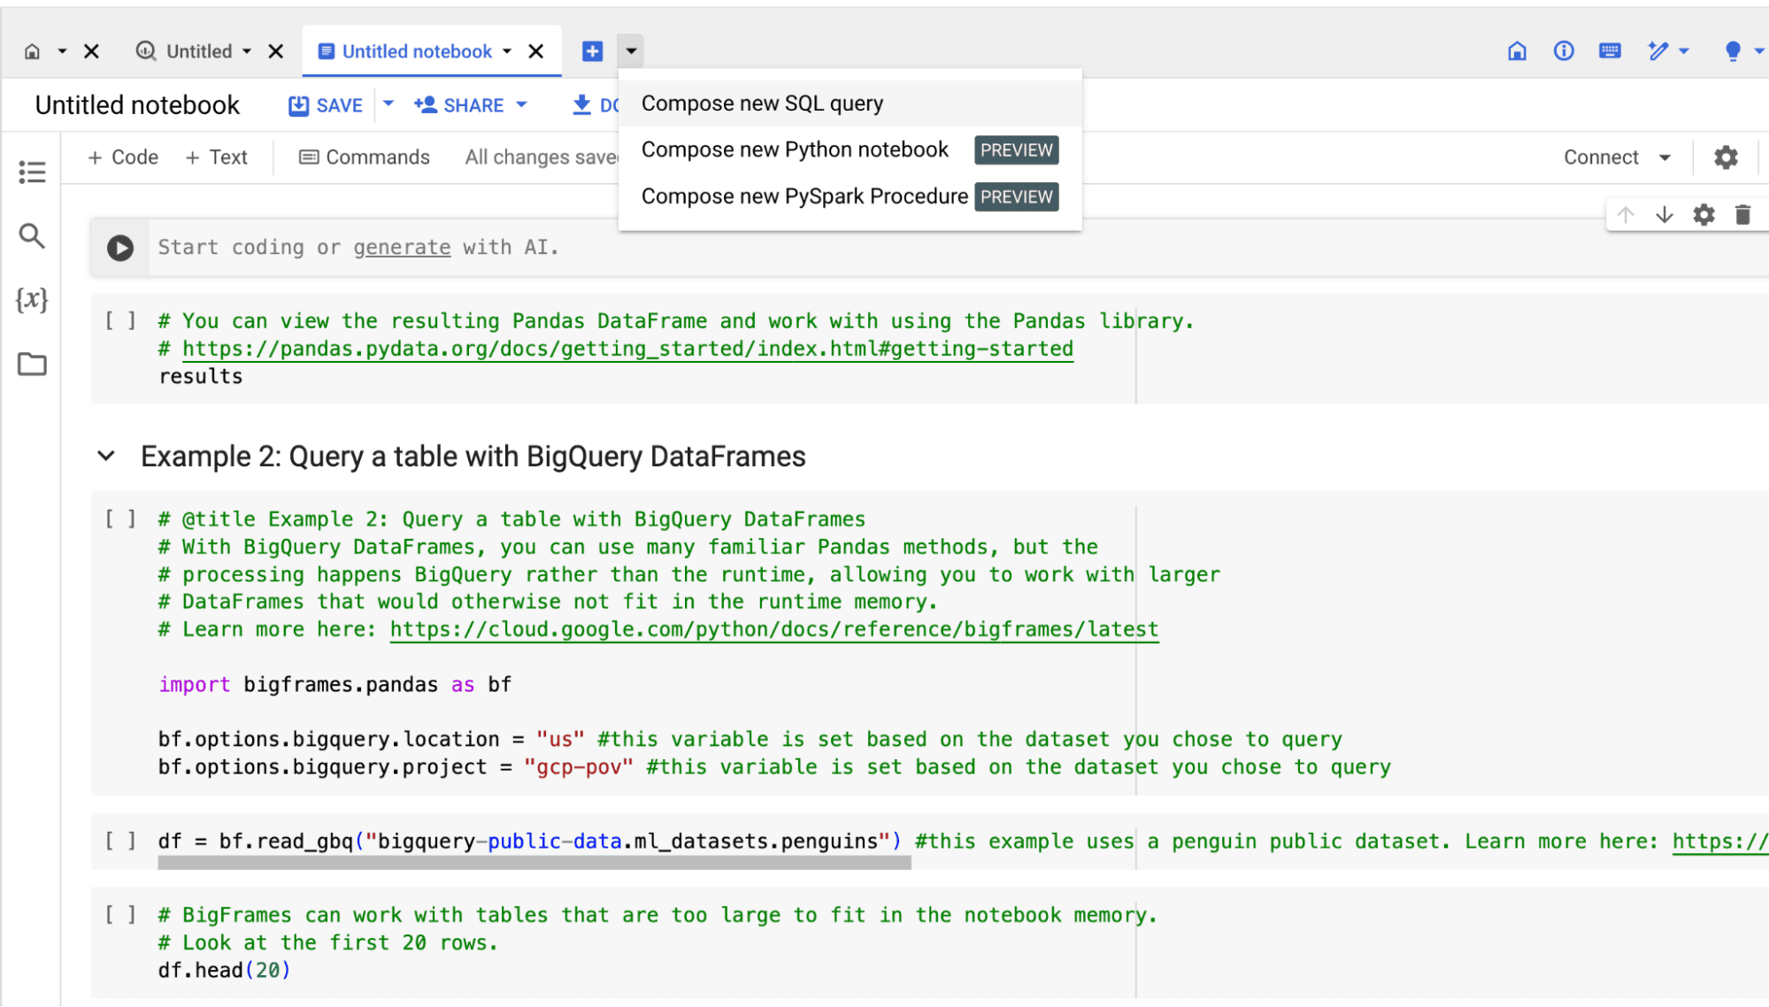Click the Untitled notebook title
The image size is (1769, 1007).
coord(137,105)
